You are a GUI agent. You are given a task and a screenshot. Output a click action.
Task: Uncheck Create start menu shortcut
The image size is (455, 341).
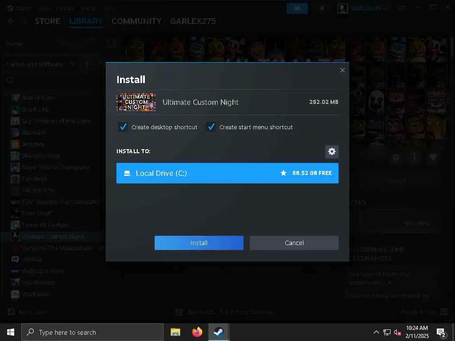click(211, 127)
